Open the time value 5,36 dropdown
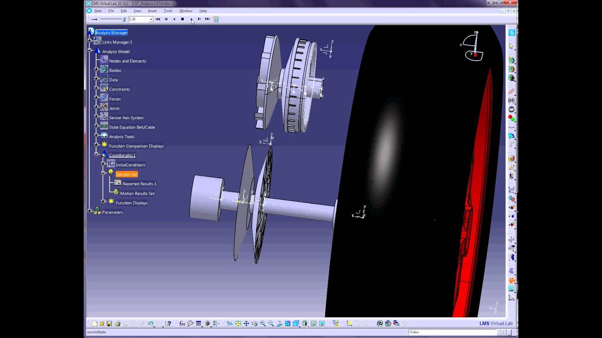 click(151, 19)
